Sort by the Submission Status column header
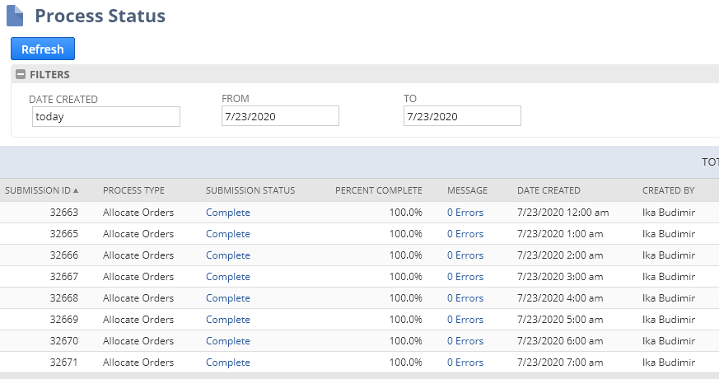 click(250, 190)
